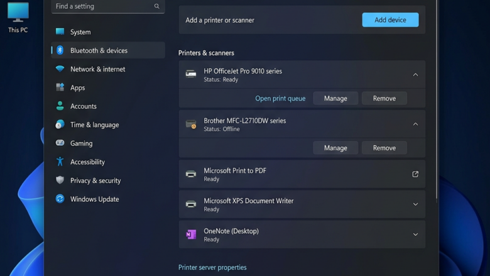Click the Privacy & security shield icon
This screenshot has width=490, height=276.
pyautogui.click(x=60, y=180)
